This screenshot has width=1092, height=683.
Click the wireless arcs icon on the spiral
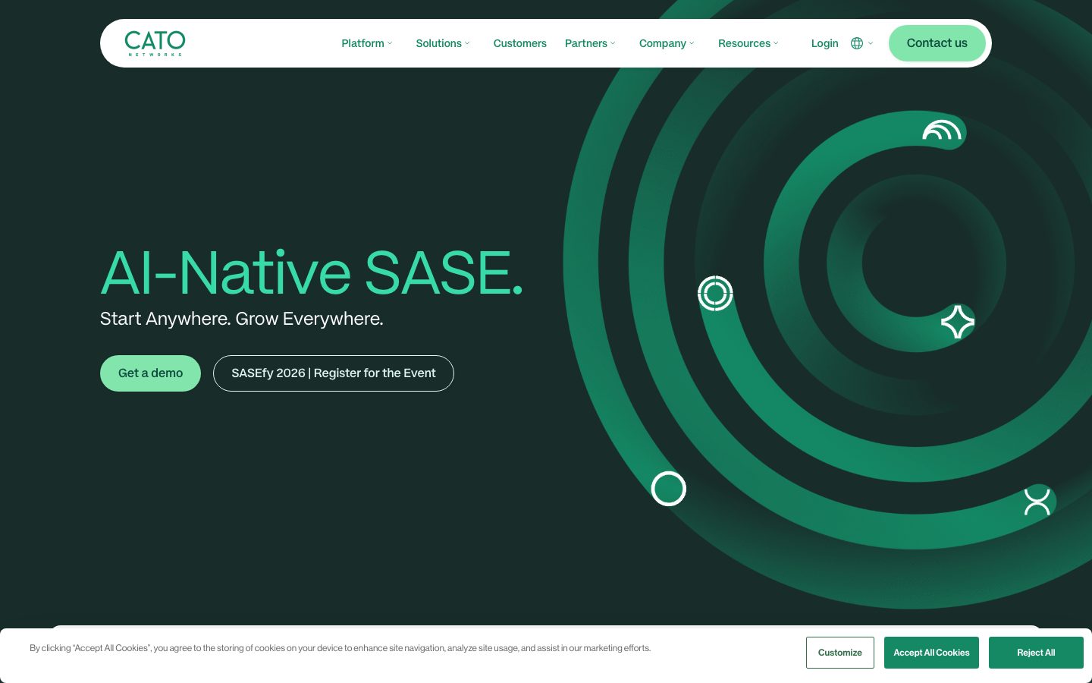[942, 130]
